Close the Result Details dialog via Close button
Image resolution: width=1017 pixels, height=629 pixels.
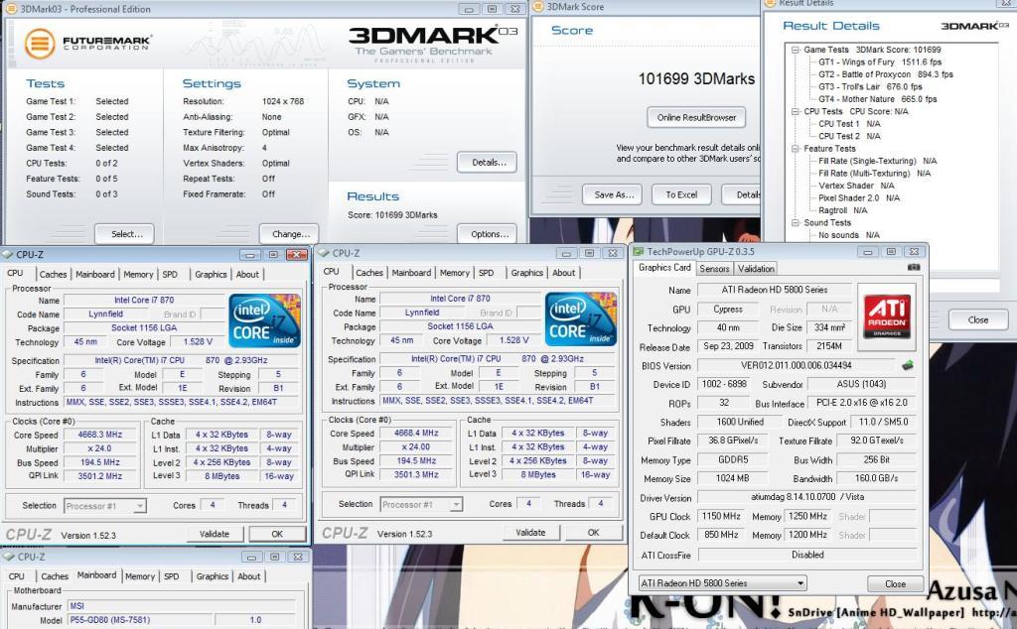[x=978, y=320]
